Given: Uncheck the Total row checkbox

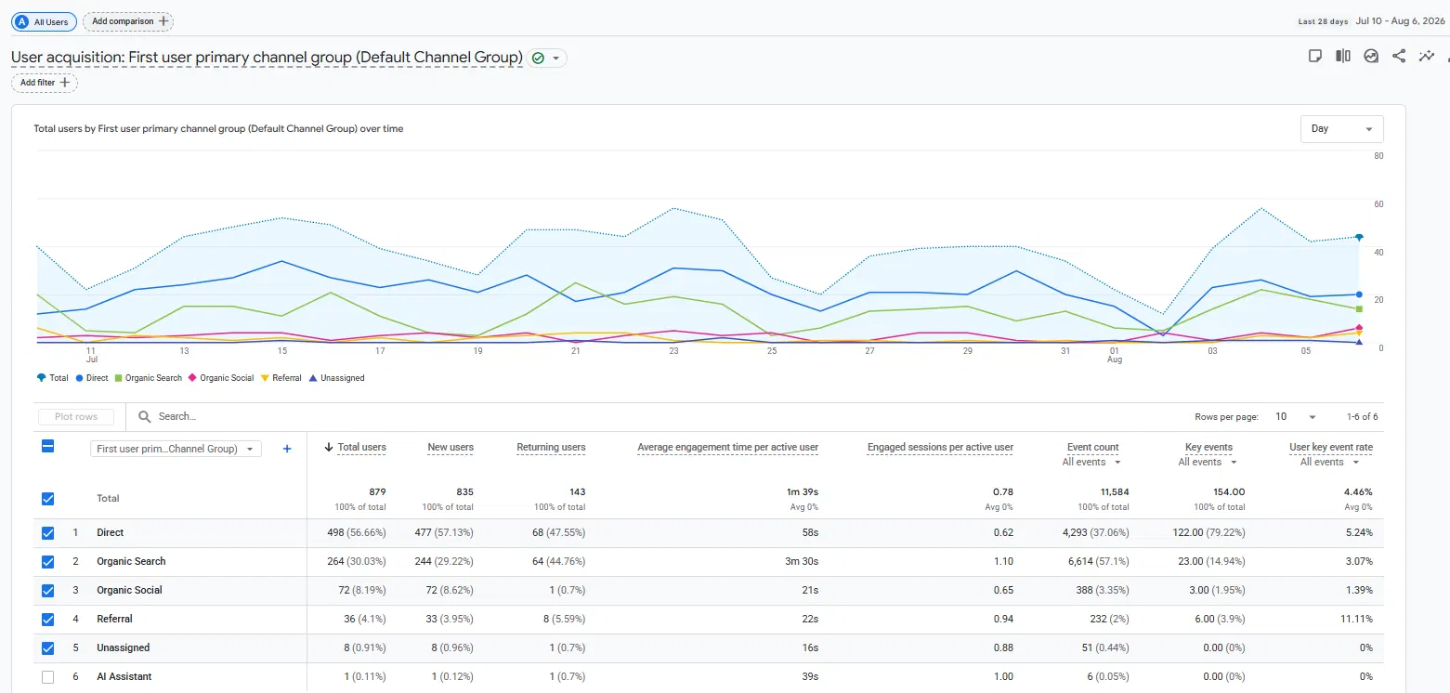Looking at the screenshot, I should pos(48,499).
